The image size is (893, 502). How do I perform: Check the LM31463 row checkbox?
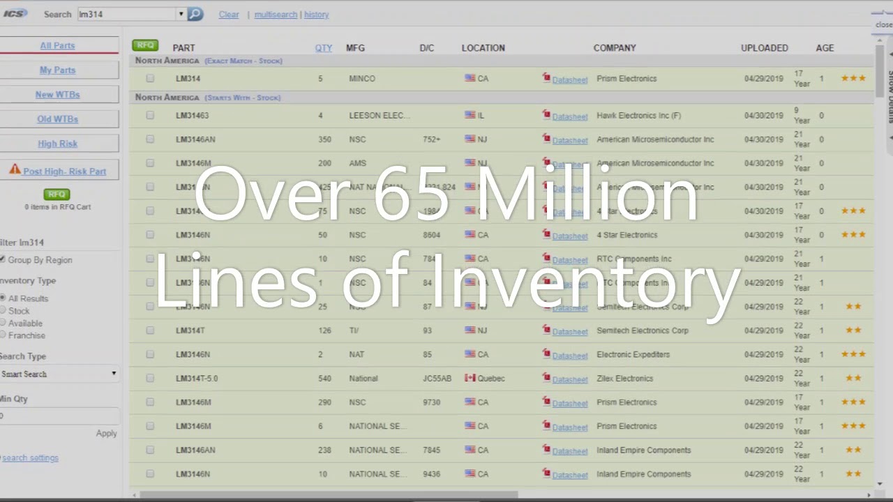click(x=150, y=116)
